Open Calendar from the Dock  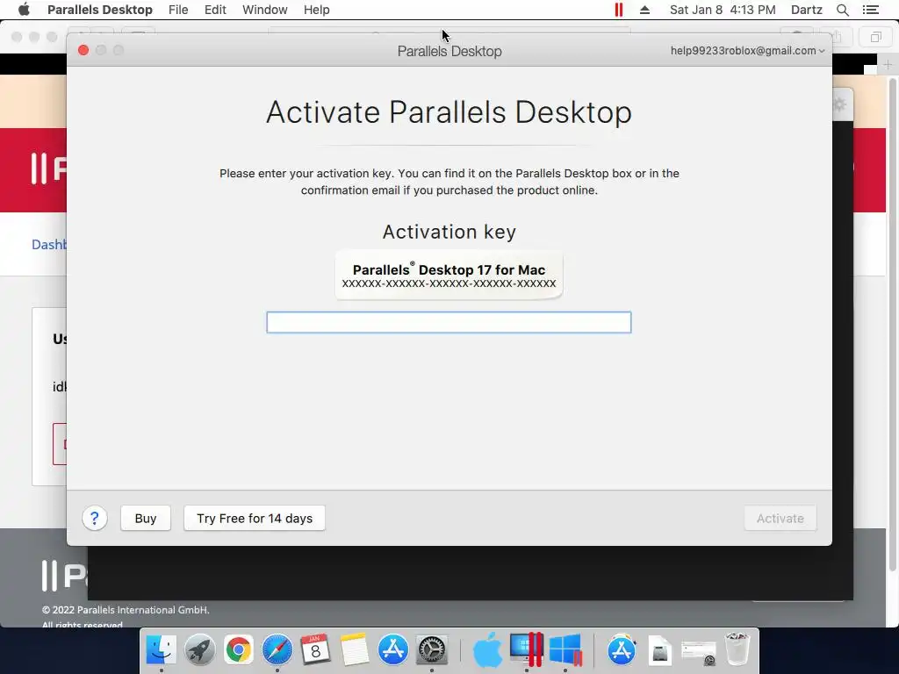coord(315,650)
